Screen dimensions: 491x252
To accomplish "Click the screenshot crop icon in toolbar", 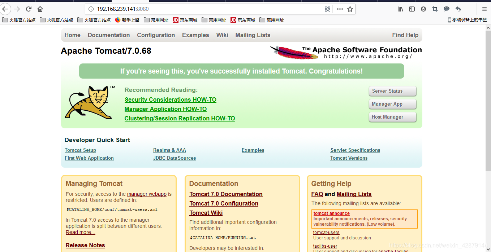I will pos(435,9).
